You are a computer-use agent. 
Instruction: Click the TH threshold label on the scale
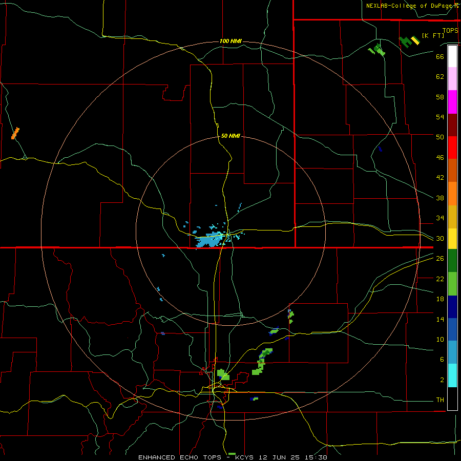click(440, 400)
